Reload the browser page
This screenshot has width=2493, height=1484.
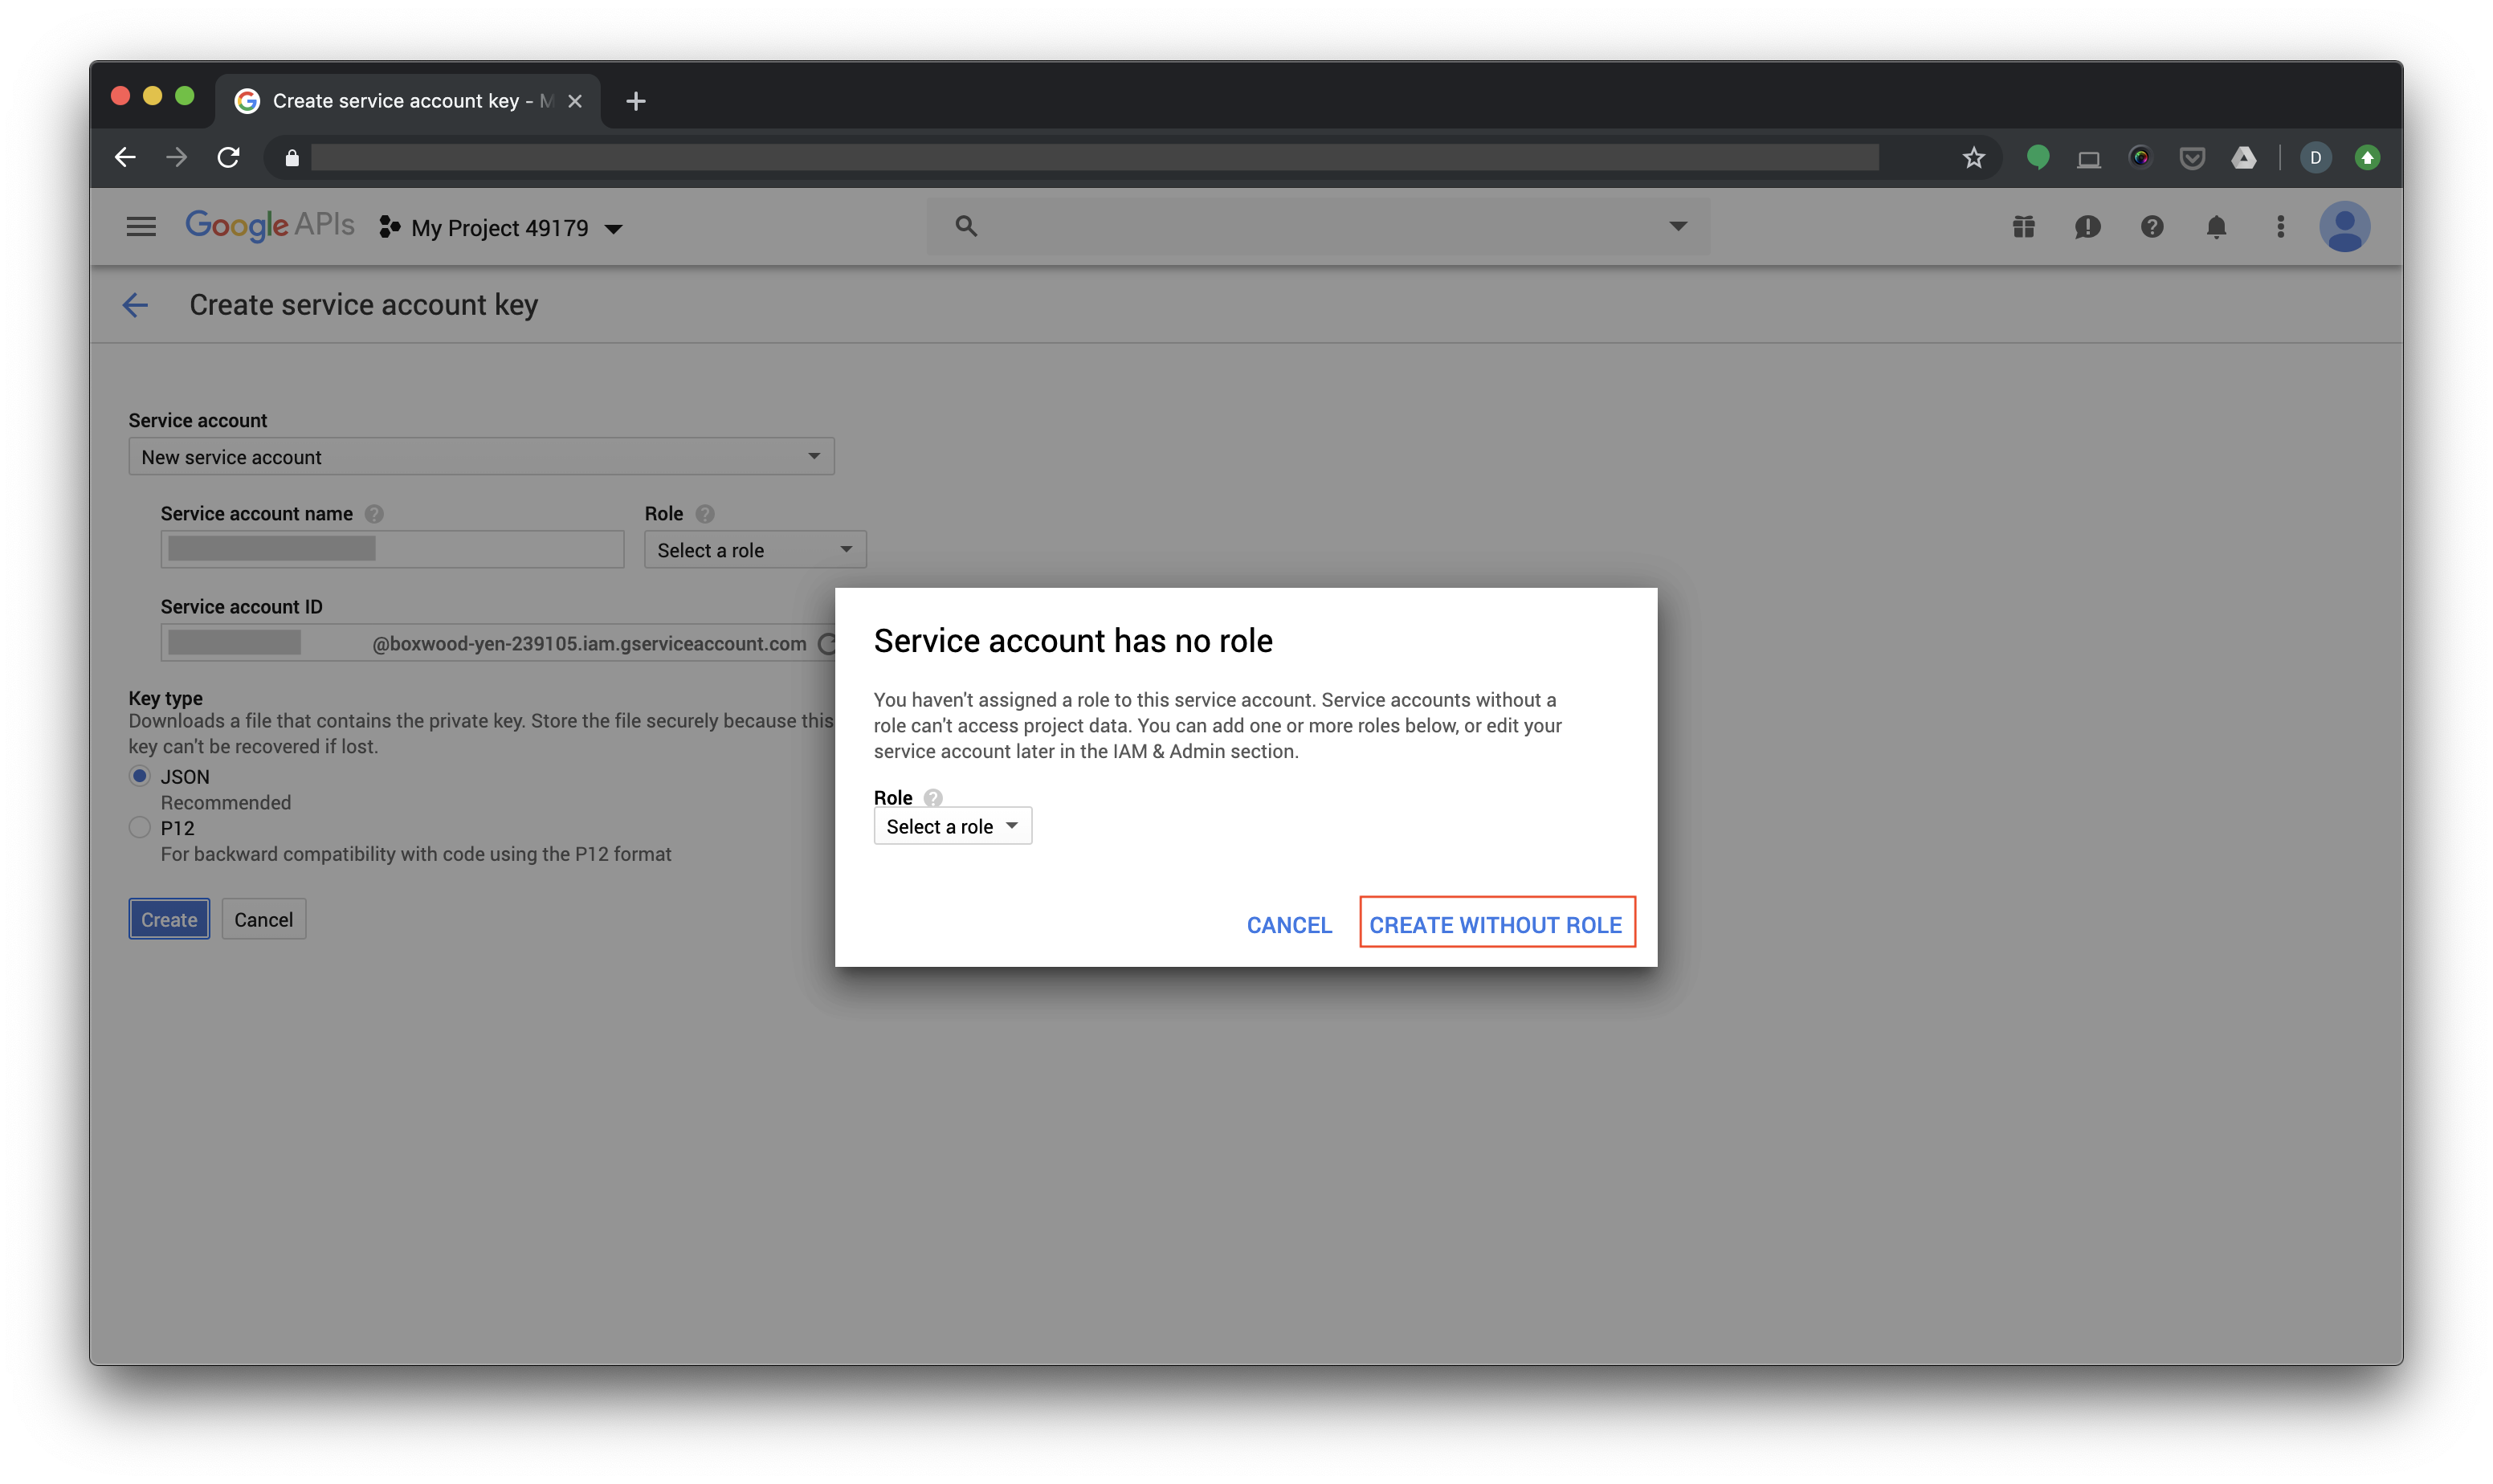tap(229, 158)
